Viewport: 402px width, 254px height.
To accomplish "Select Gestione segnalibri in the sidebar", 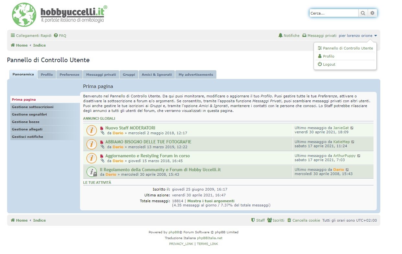I will coord(29,114).
